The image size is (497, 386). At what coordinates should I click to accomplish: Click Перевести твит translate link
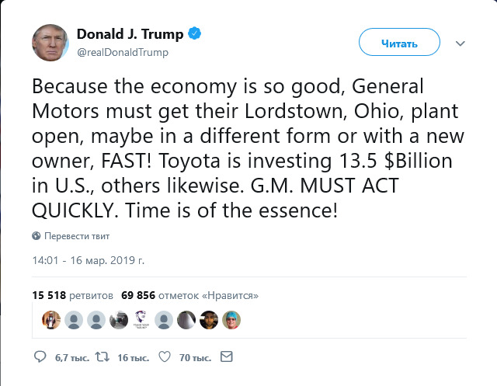(x=77, y=235)
